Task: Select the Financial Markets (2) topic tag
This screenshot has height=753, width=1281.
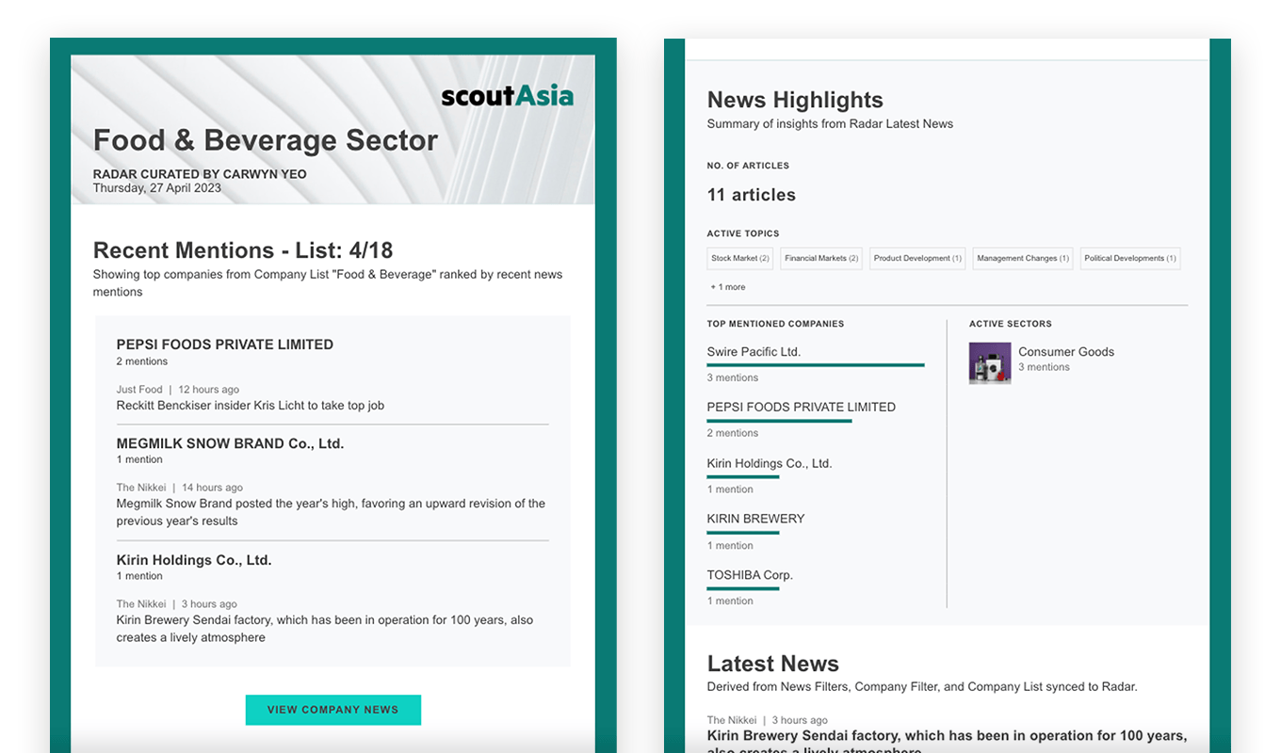Action: point(821,259)
